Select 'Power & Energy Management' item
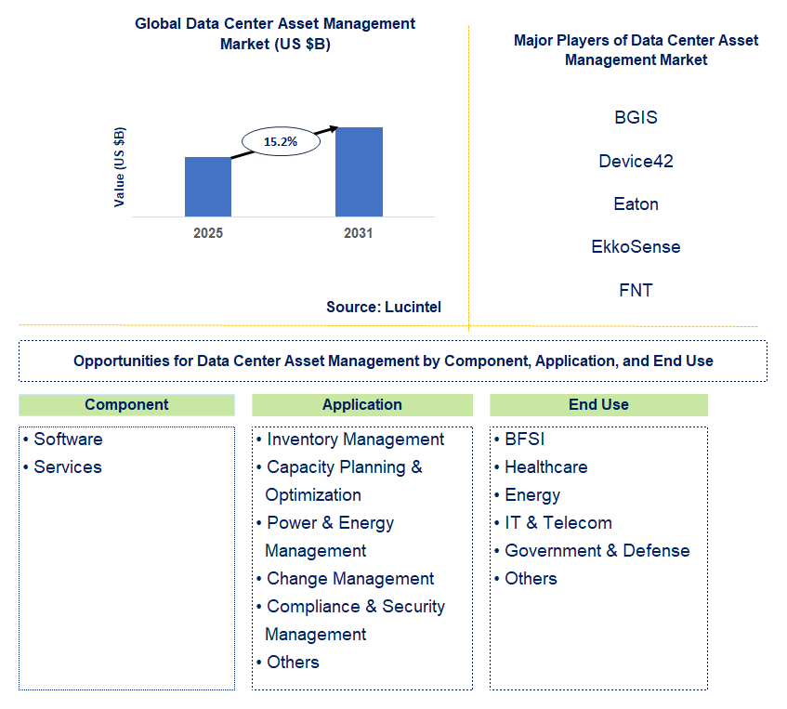The image size is (787, 709). click(x=330, y=537)
